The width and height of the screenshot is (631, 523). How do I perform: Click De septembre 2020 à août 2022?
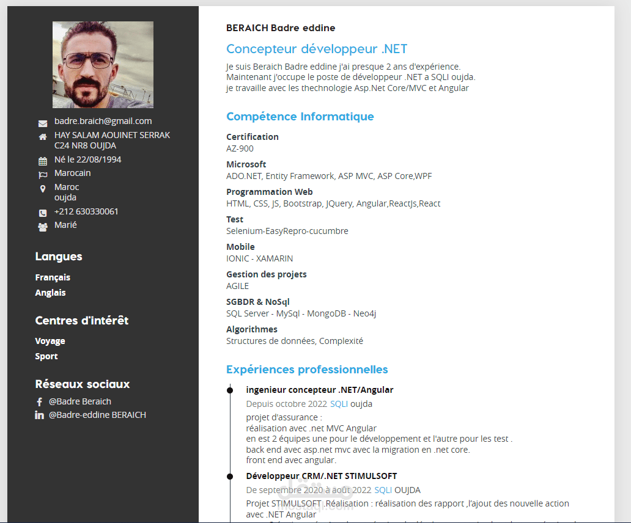[x=309, y=490]
